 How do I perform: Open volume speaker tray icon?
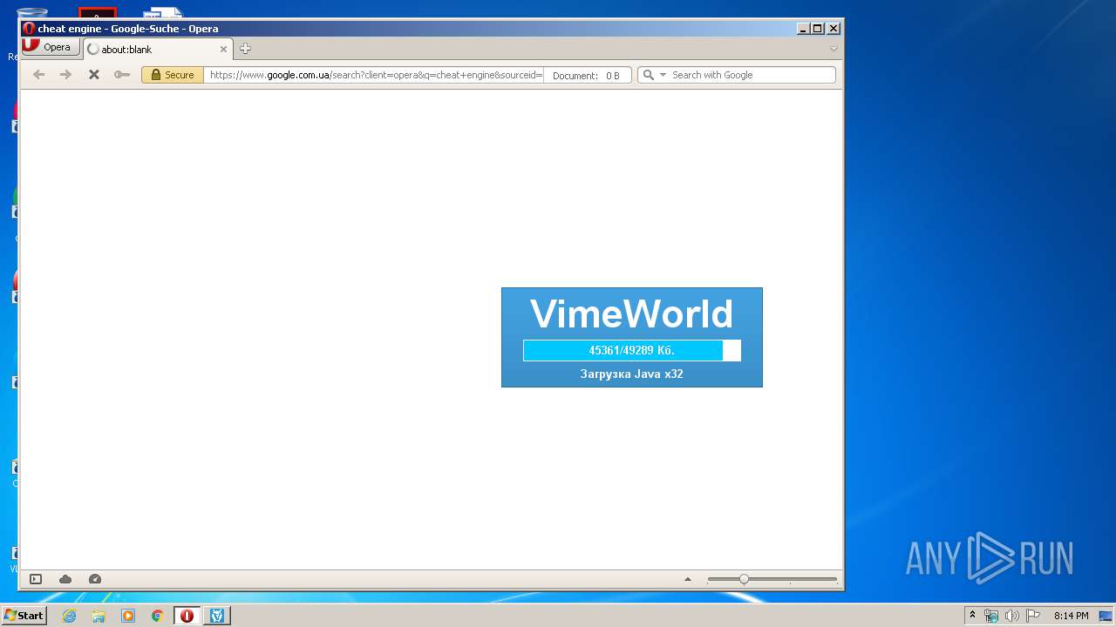coord(1012,616)
